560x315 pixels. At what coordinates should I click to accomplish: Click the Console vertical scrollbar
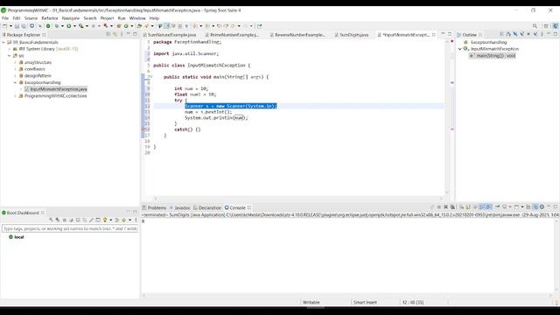(556, 255)
